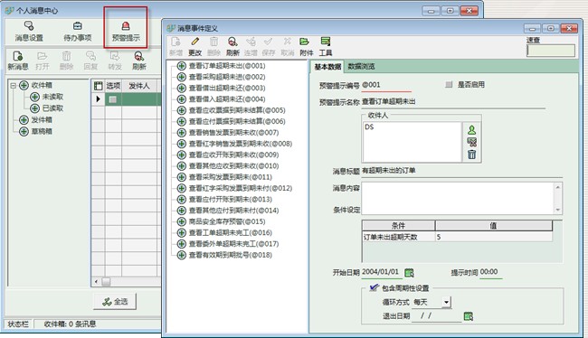Click 刷新 in the 消息事件定义 toolbar
The width and height of the screenshot is (588, 338).
(232, 46)
